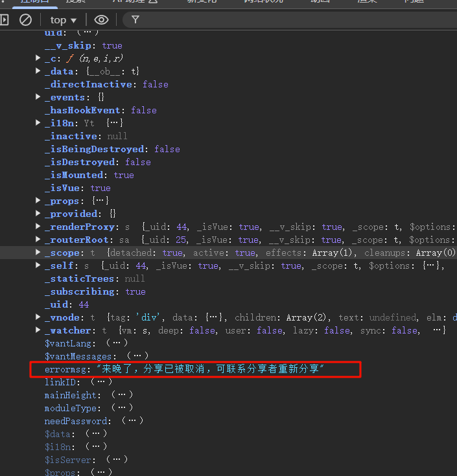This screenshot has height=476, width=457.
Task: Expand the _routerRoot object entry
Action: (x=38, y=240)
